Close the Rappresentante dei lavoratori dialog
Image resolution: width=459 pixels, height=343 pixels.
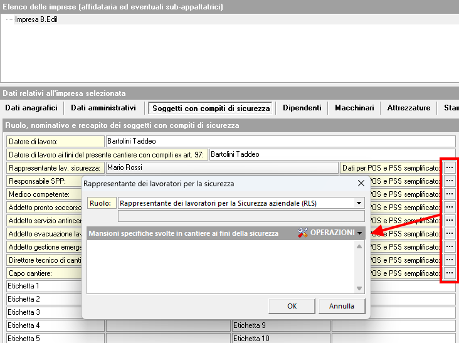click(x=361, y=184)
